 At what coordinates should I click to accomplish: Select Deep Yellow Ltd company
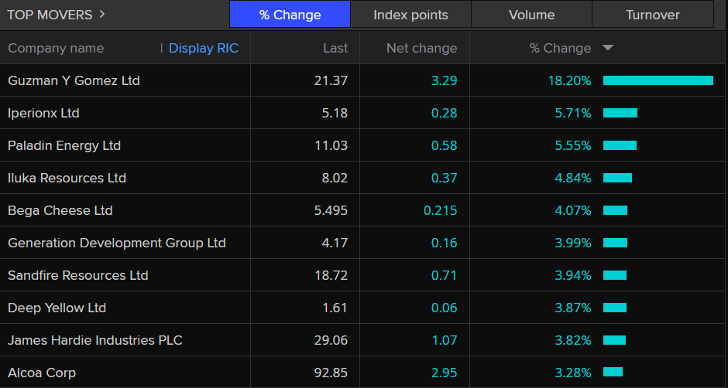pyautogui.click(x=57, y=308)
